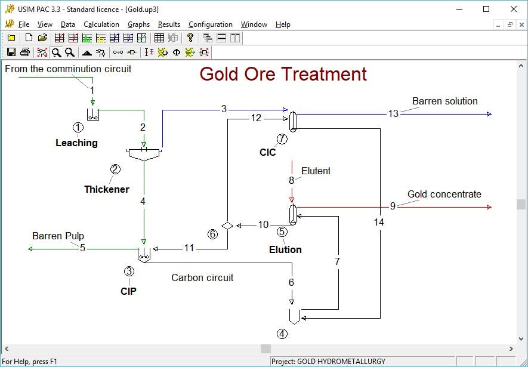
Task: Open the File menu
Action: [x=24, y=24]
